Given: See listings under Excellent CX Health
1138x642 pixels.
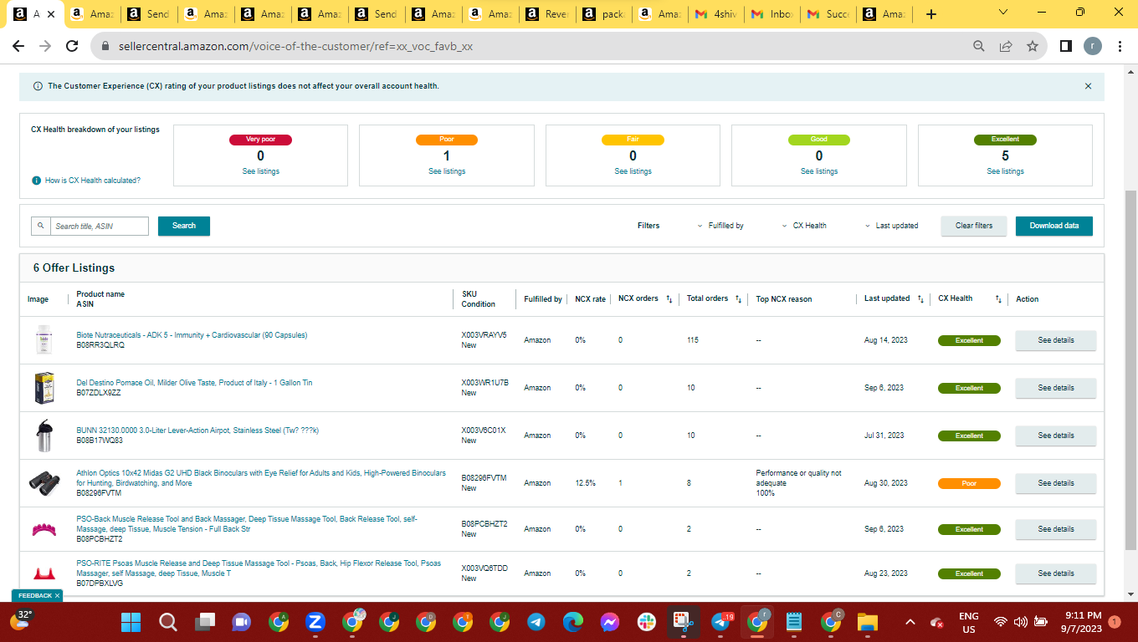Looking at the screenshot, I should (1005, 171).
